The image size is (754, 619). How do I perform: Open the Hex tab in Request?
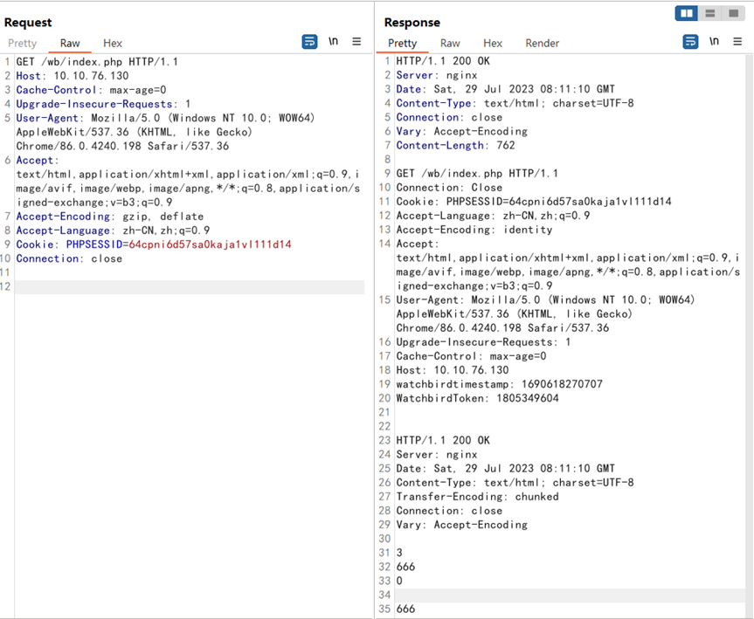click(113, 43)
